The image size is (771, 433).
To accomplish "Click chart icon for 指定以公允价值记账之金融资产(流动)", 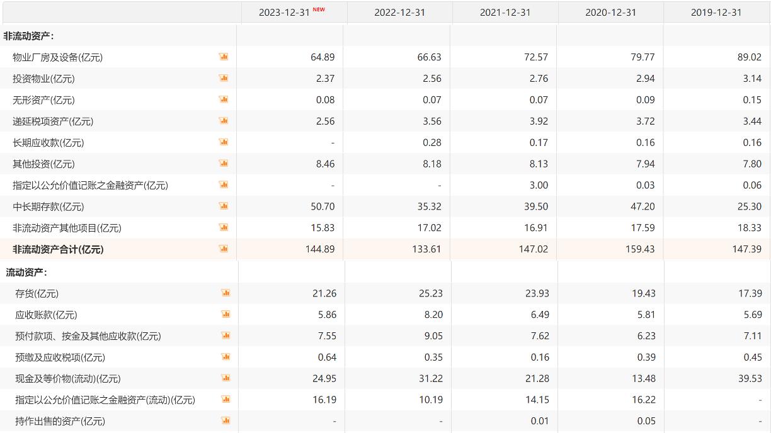I will click(x=226, y=400).
